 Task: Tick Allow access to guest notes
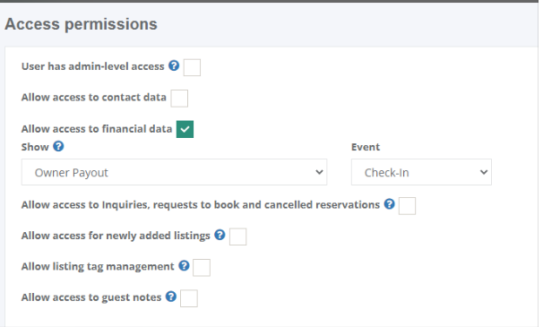click(x=189, y=298)
